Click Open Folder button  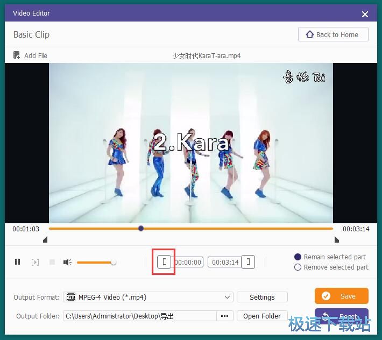[262, 316]
